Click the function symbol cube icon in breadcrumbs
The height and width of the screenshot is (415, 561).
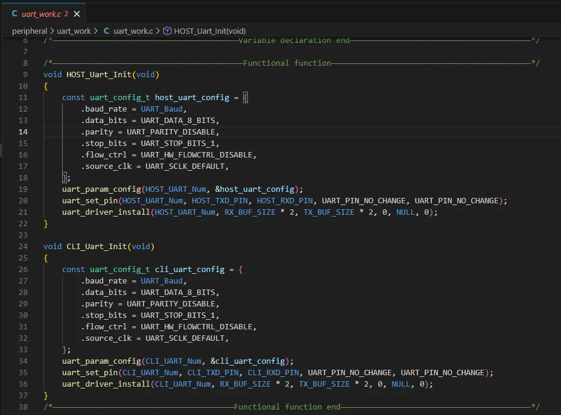click(x=168, y=31)
